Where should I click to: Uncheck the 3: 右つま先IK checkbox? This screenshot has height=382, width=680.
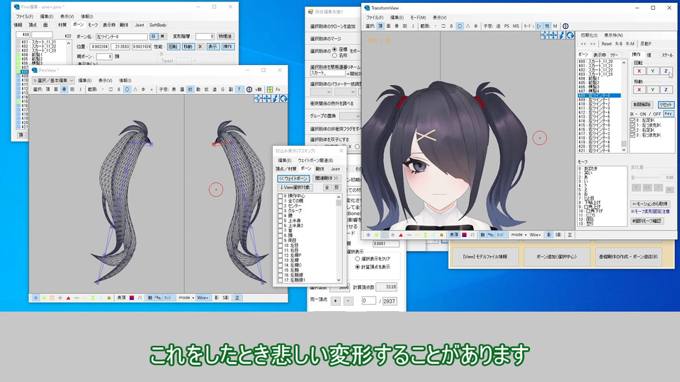point(633,135)
